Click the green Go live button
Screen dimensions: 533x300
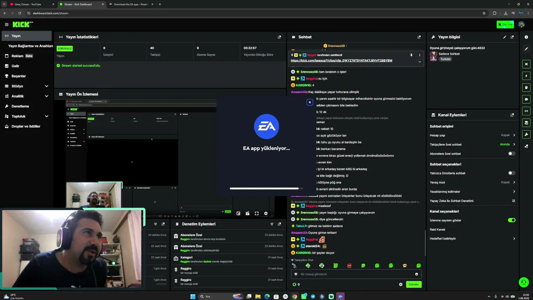505,25
